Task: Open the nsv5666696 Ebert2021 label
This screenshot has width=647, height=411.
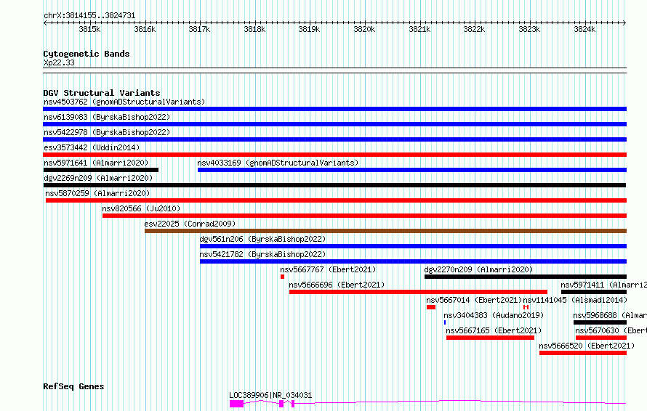Action: pos(337,285)
